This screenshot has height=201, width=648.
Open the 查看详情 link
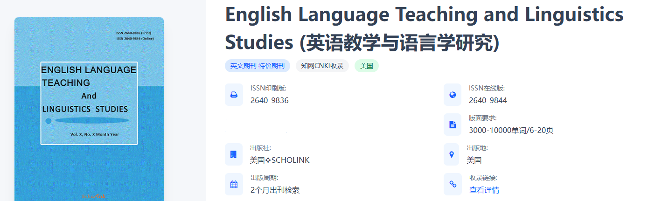484,190
